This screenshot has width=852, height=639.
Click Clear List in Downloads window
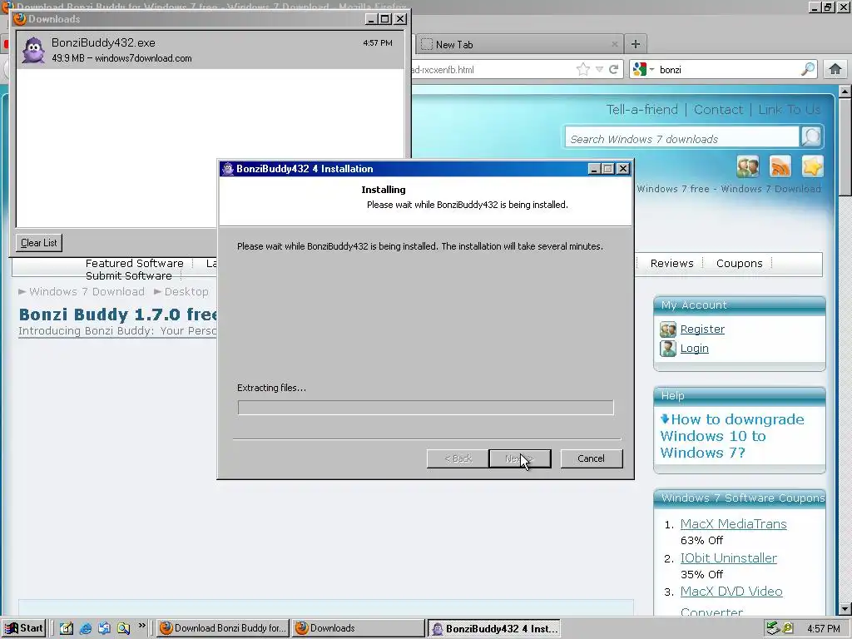38,242
